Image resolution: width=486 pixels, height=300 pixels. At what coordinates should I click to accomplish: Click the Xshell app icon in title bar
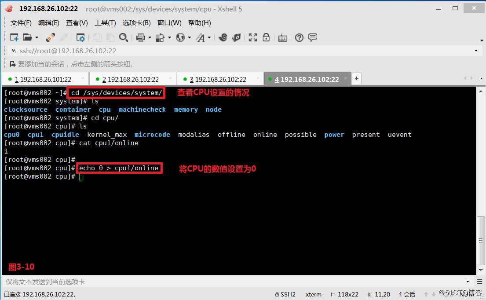coord(9,9)
